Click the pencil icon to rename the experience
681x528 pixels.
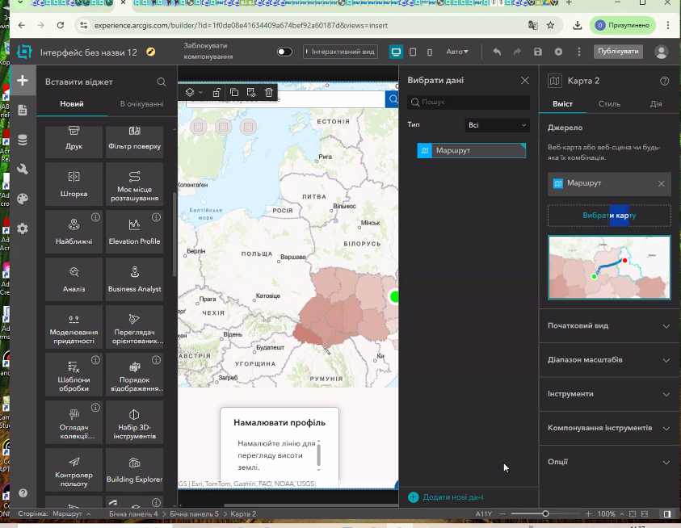pyautogui.click(x=150, y=52)
